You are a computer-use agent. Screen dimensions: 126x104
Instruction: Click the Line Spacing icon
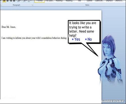[x=19, y=1]
